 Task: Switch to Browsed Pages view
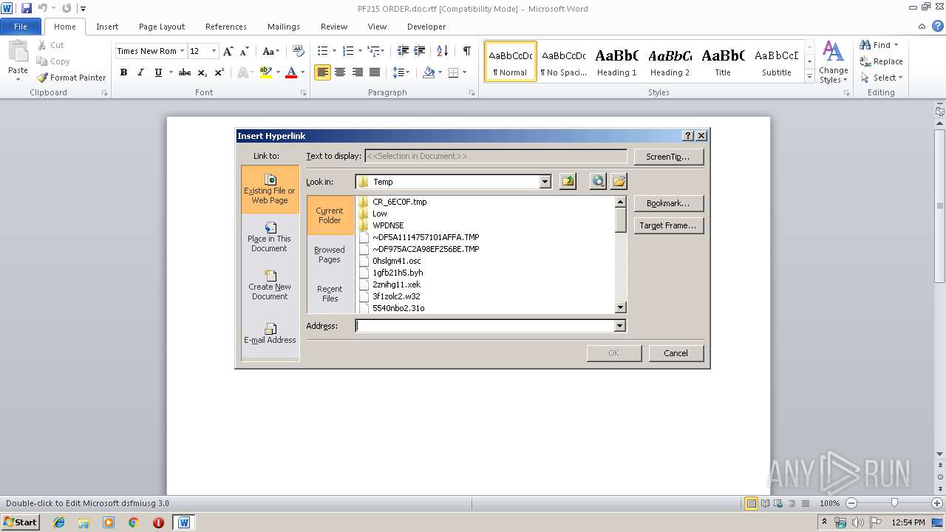coord(330,254)
